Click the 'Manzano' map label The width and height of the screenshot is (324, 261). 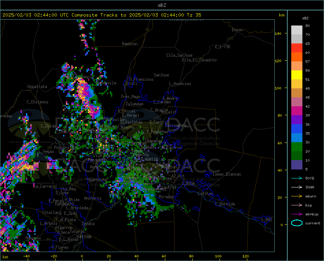33,238
